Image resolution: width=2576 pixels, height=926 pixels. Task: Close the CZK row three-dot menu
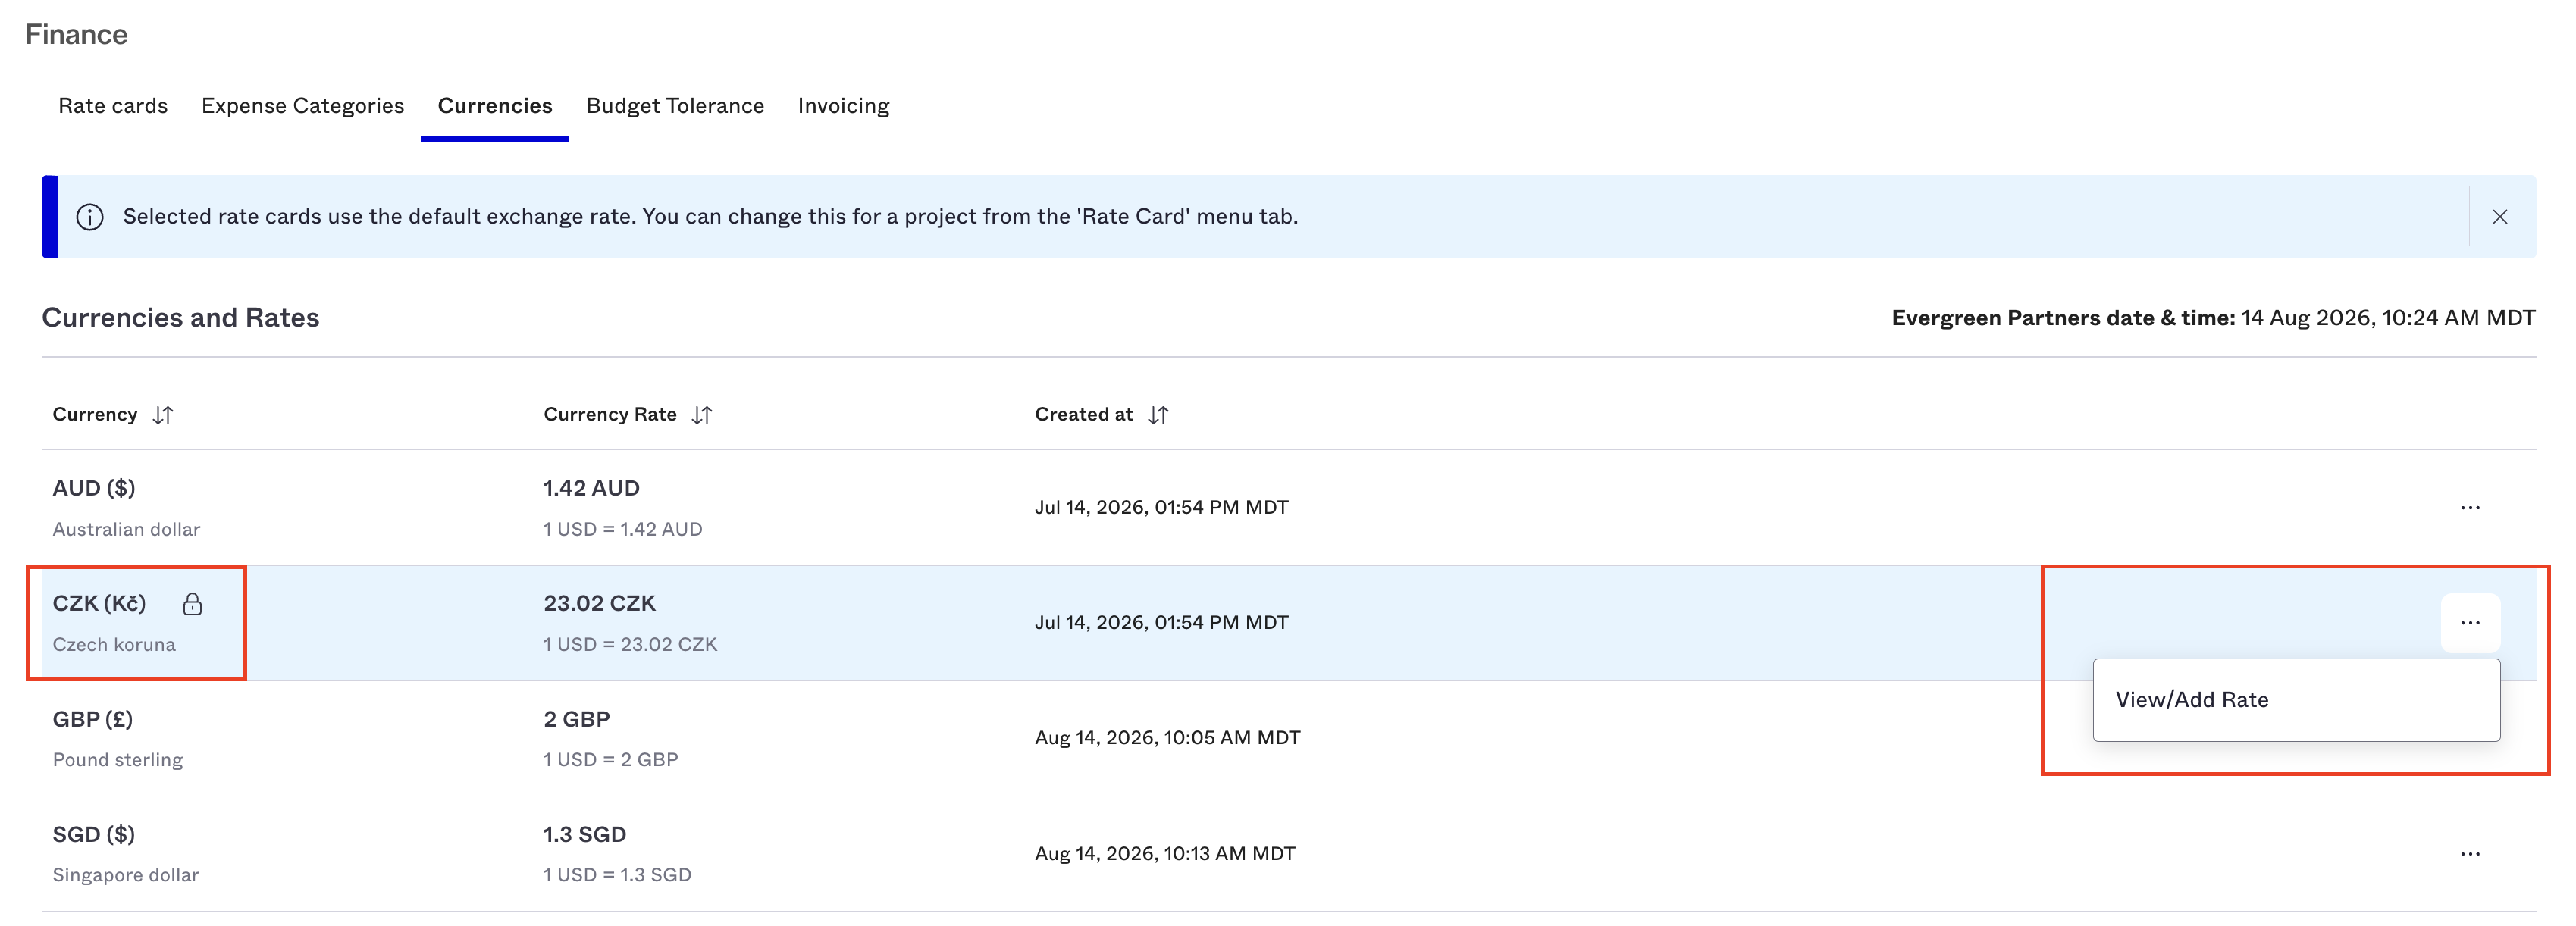coord(2470,623)
